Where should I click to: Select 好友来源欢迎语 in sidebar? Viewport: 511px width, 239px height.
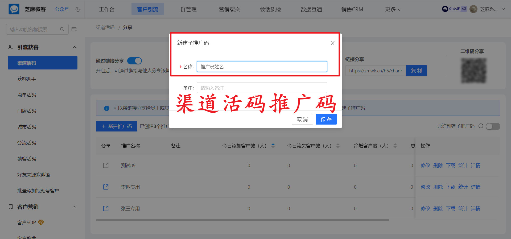point(34,175)
